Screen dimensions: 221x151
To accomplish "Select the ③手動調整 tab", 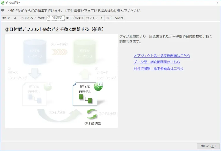I will coord(55,18).
